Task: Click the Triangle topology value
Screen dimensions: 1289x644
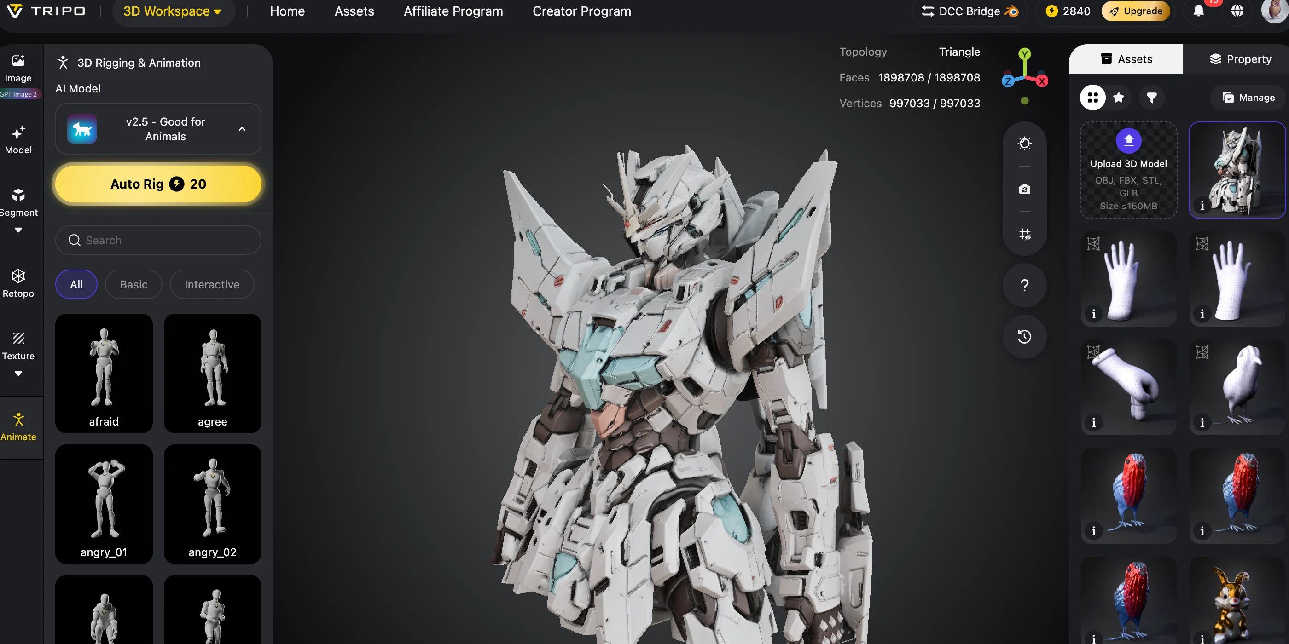Action: [959, 52]
